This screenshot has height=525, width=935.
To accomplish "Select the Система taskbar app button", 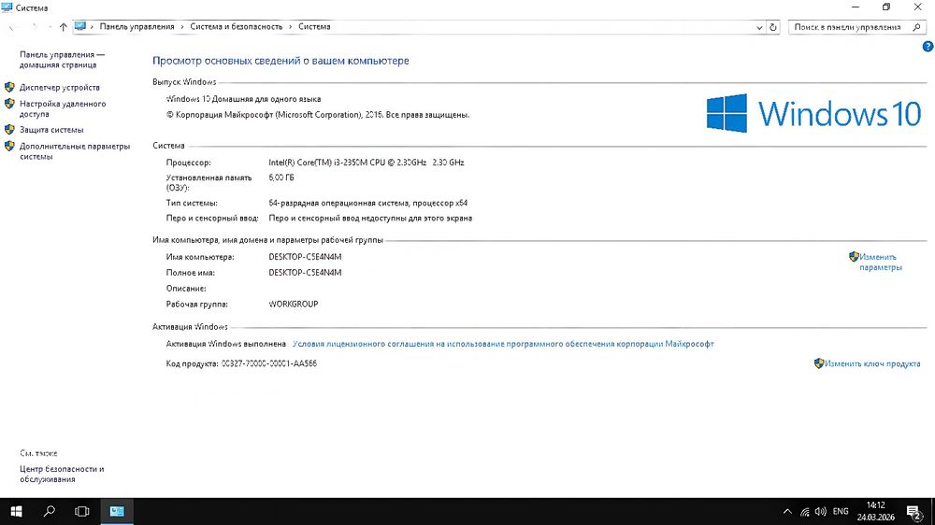I will click(x=117, y=511).
